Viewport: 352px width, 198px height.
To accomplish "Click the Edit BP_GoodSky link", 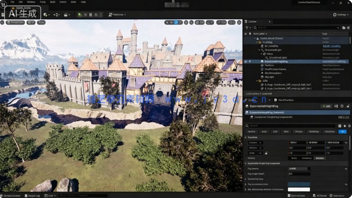I will point(332,46).
